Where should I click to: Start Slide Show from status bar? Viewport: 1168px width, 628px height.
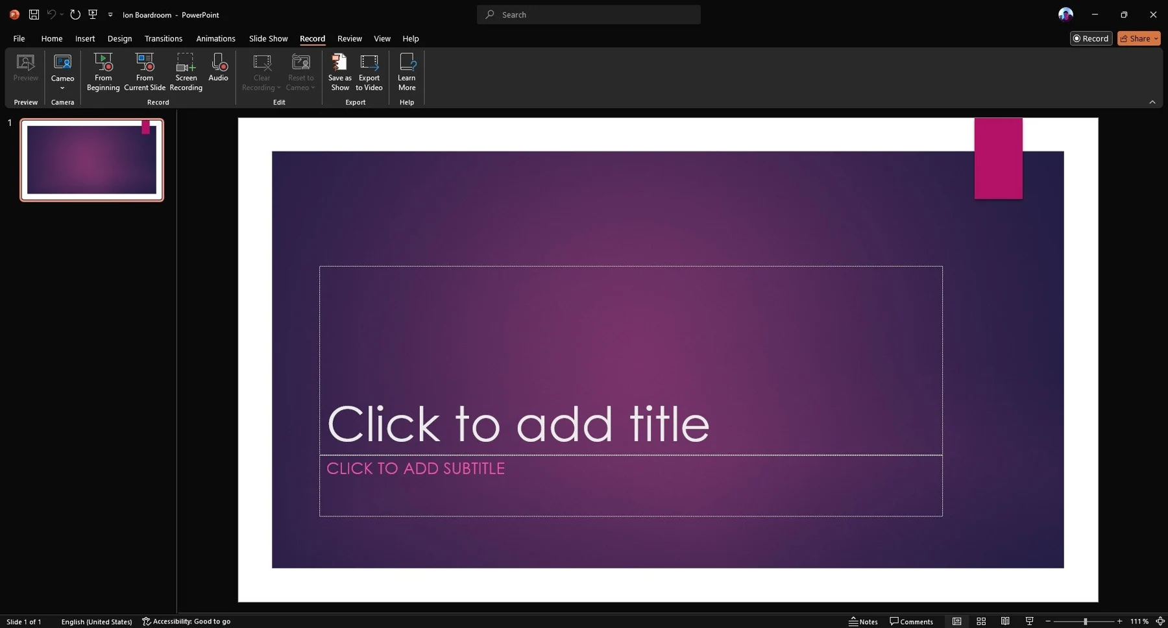[1029, 622]
